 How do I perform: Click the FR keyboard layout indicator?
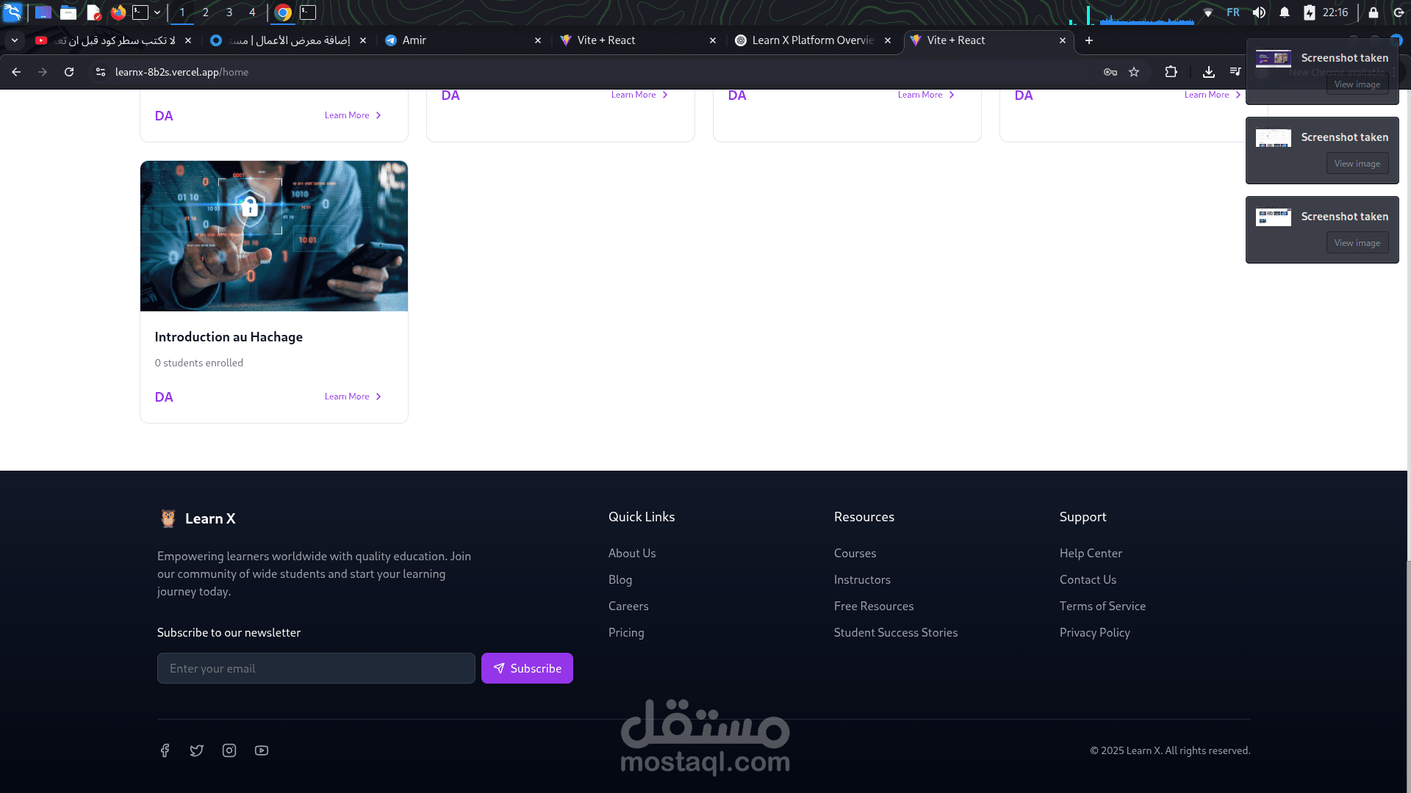click(x=1233, y=12)
